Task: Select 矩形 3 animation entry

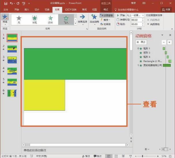Action: pos(154,53)
